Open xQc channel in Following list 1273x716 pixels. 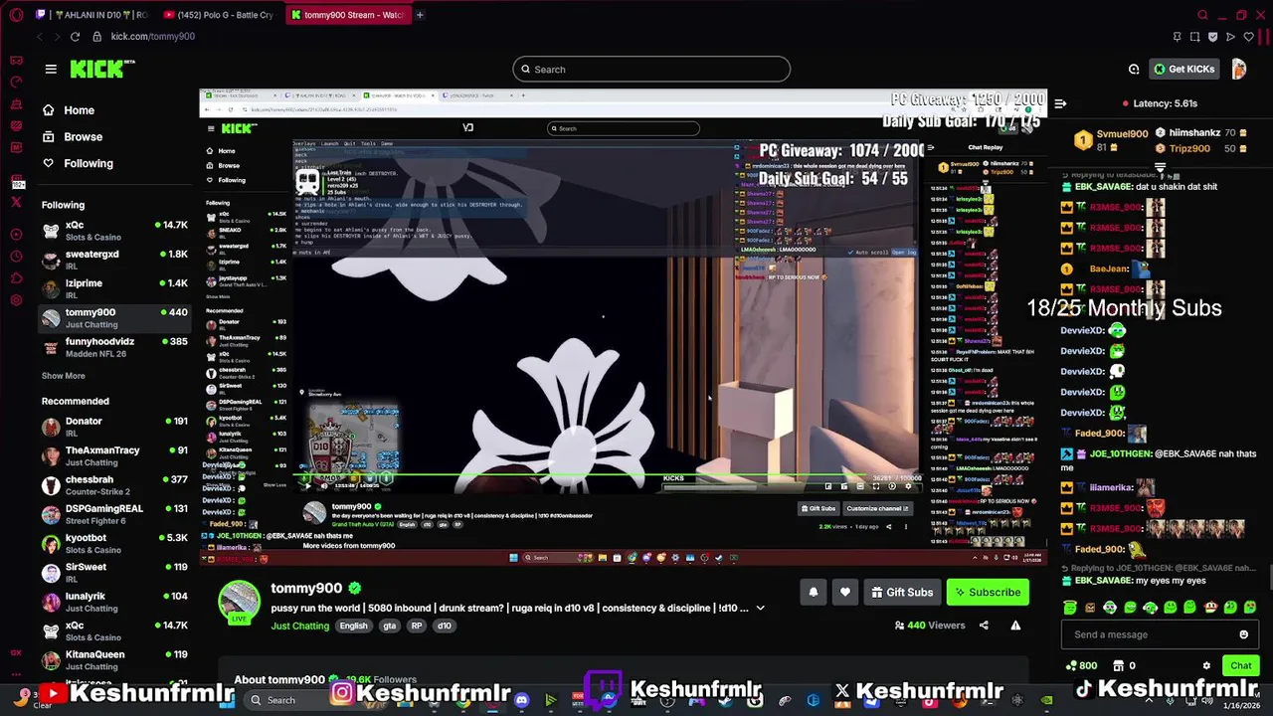114,231
